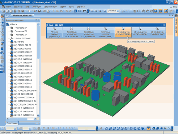This screenshot has width=178, height=134.
Task: Open Текстовый конвертер P-CAD-КОМПАС
Action: pyautogui.click(x=72, y=32)
